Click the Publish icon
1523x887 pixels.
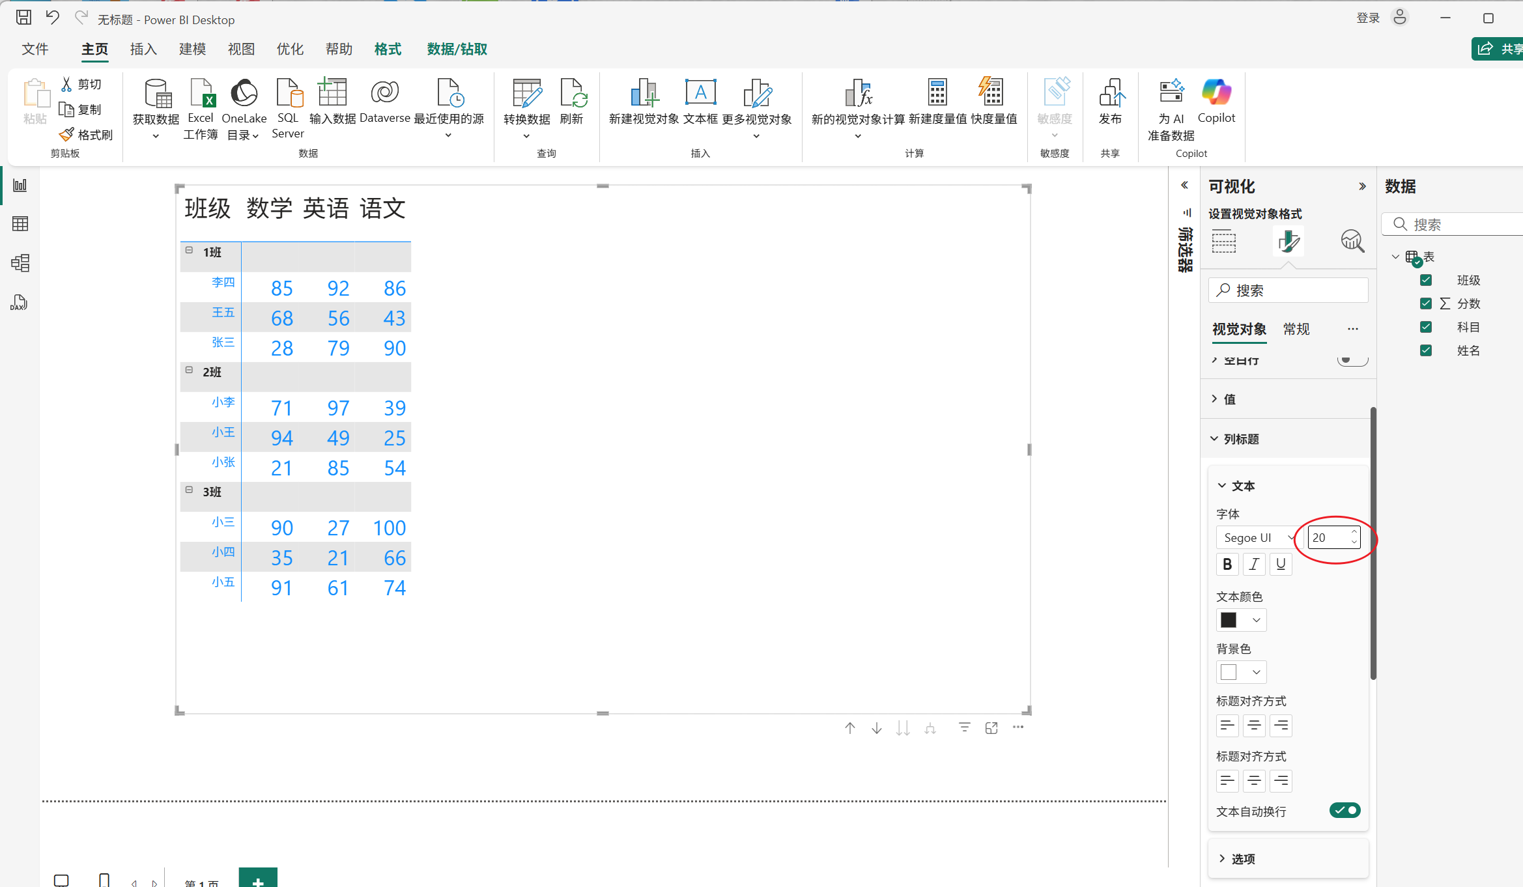pyautogui.click(x=1110, y=94)
